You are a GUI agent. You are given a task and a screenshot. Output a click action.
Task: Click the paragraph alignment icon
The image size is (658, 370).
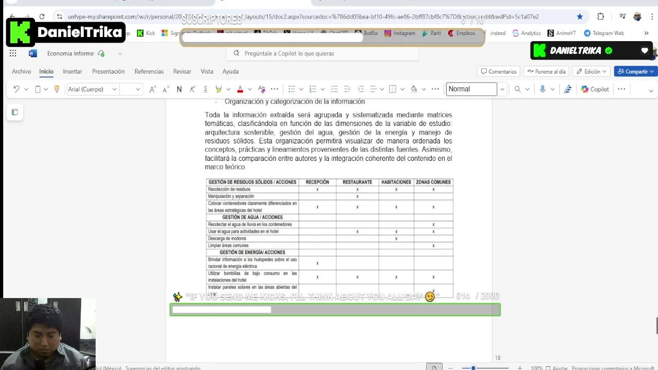pos(374,89)
